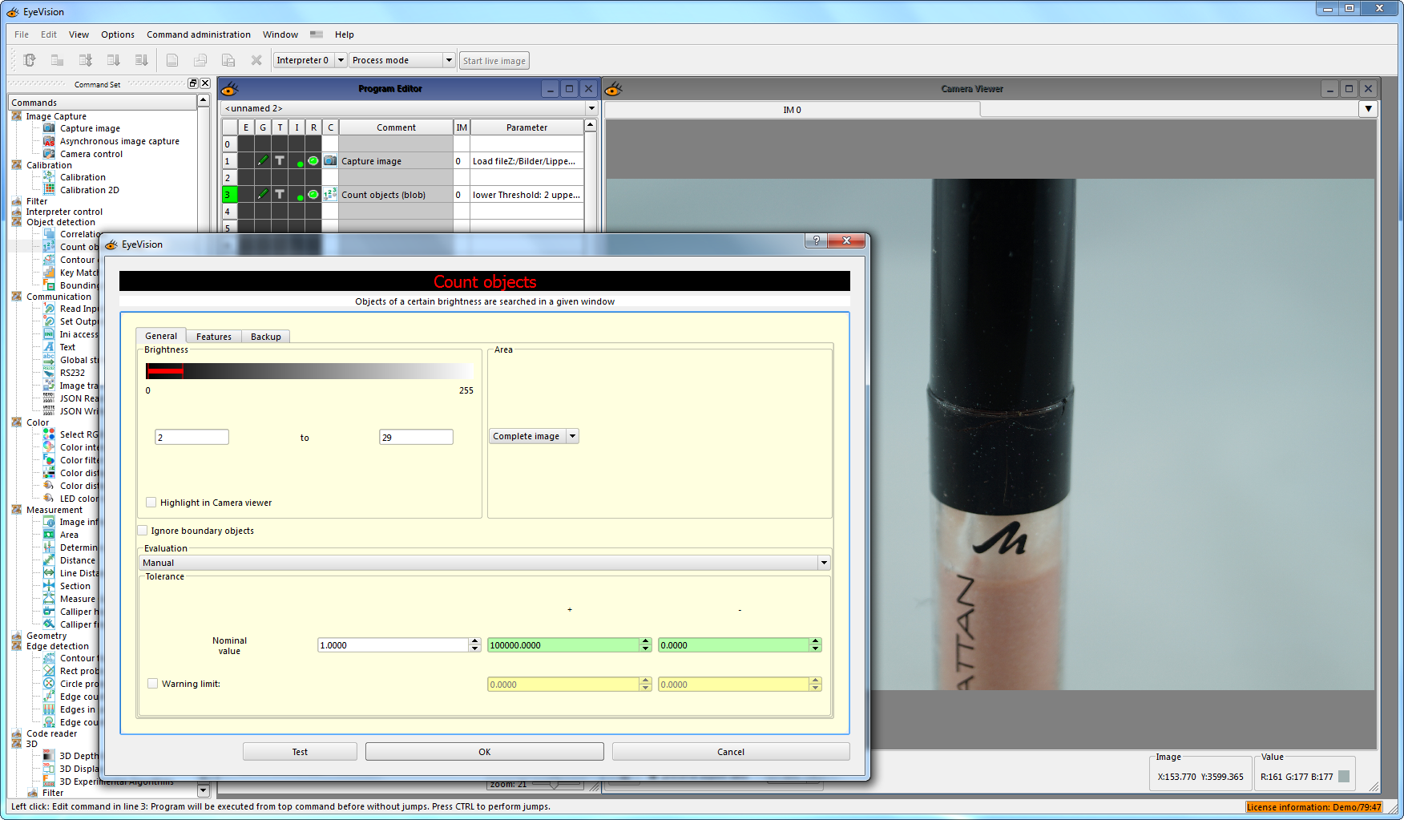Click the question mark help button in dialog

[x=816, y=241]
